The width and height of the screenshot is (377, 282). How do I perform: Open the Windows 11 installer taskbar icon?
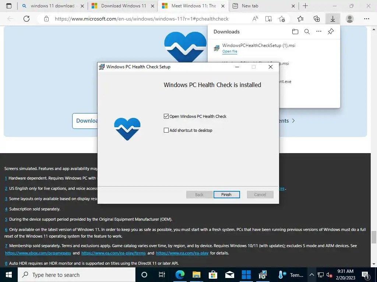click(x=246, y=275)
